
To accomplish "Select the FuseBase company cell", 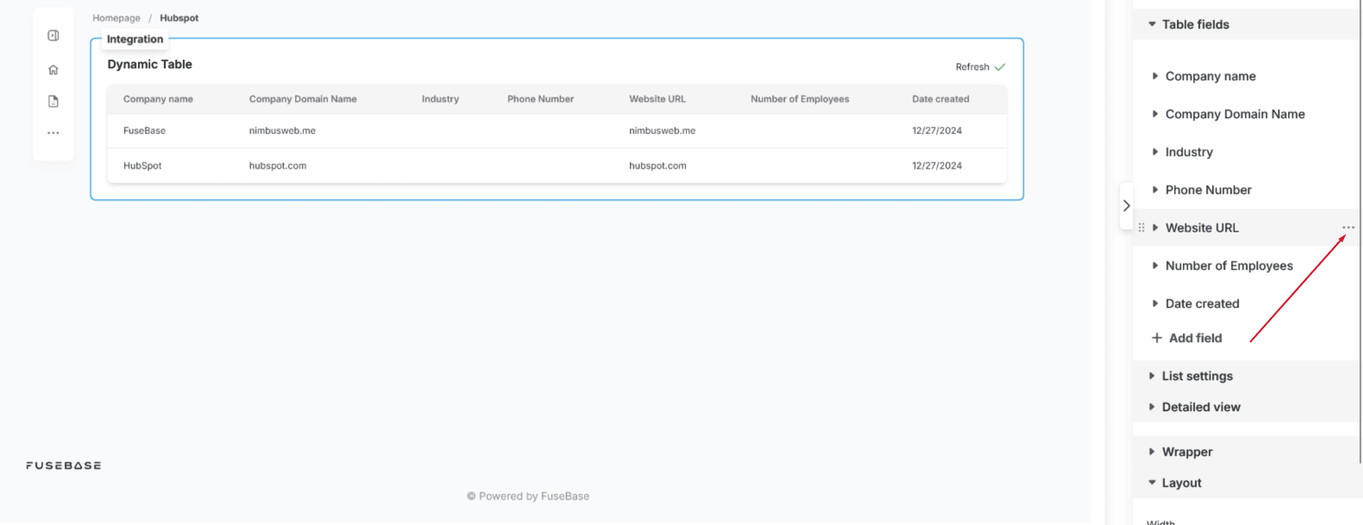I will pos(144,130).
